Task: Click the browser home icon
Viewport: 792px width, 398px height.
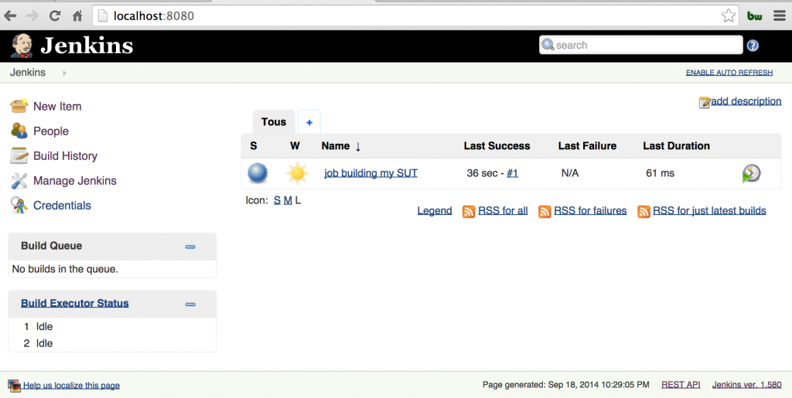Action: click(77, 15)
